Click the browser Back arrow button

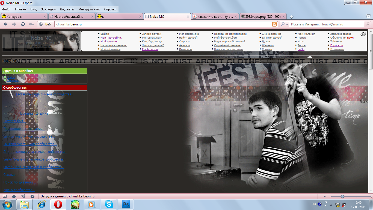(5, 24)
